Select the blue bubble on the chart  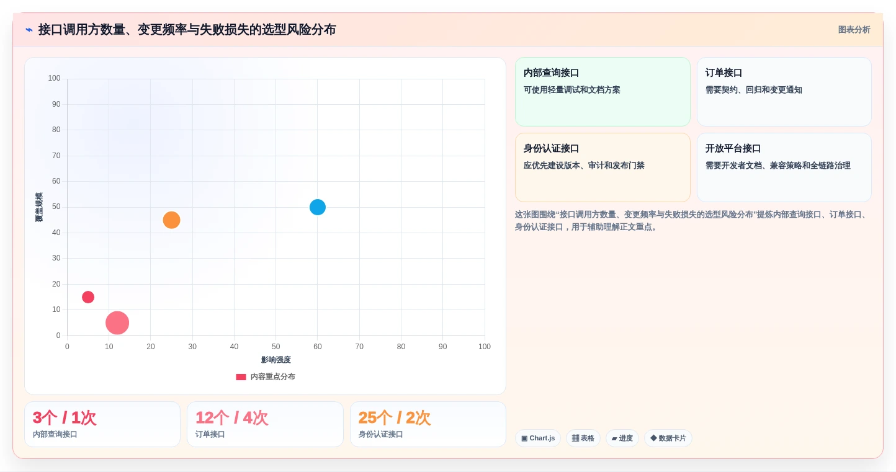pyautogui.click(x=318, y=207)
